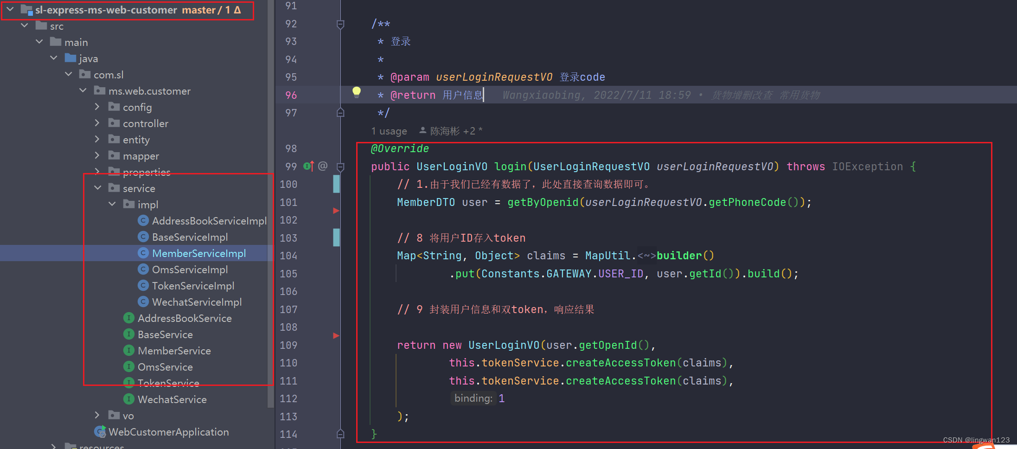The image size is (1017, 449).
Task: Click the 'binding:' parameter hint
Action: pos(473,398)
